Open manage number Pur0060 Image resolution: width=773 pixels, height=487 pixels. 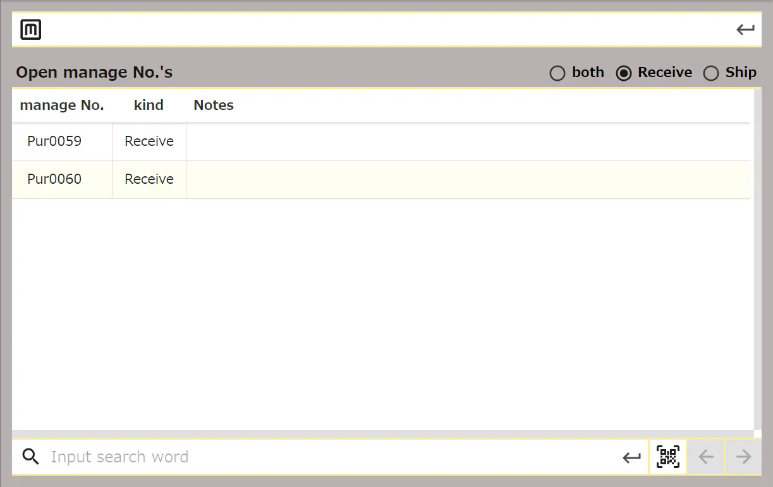pyautogui.click(x=54, y=179)
